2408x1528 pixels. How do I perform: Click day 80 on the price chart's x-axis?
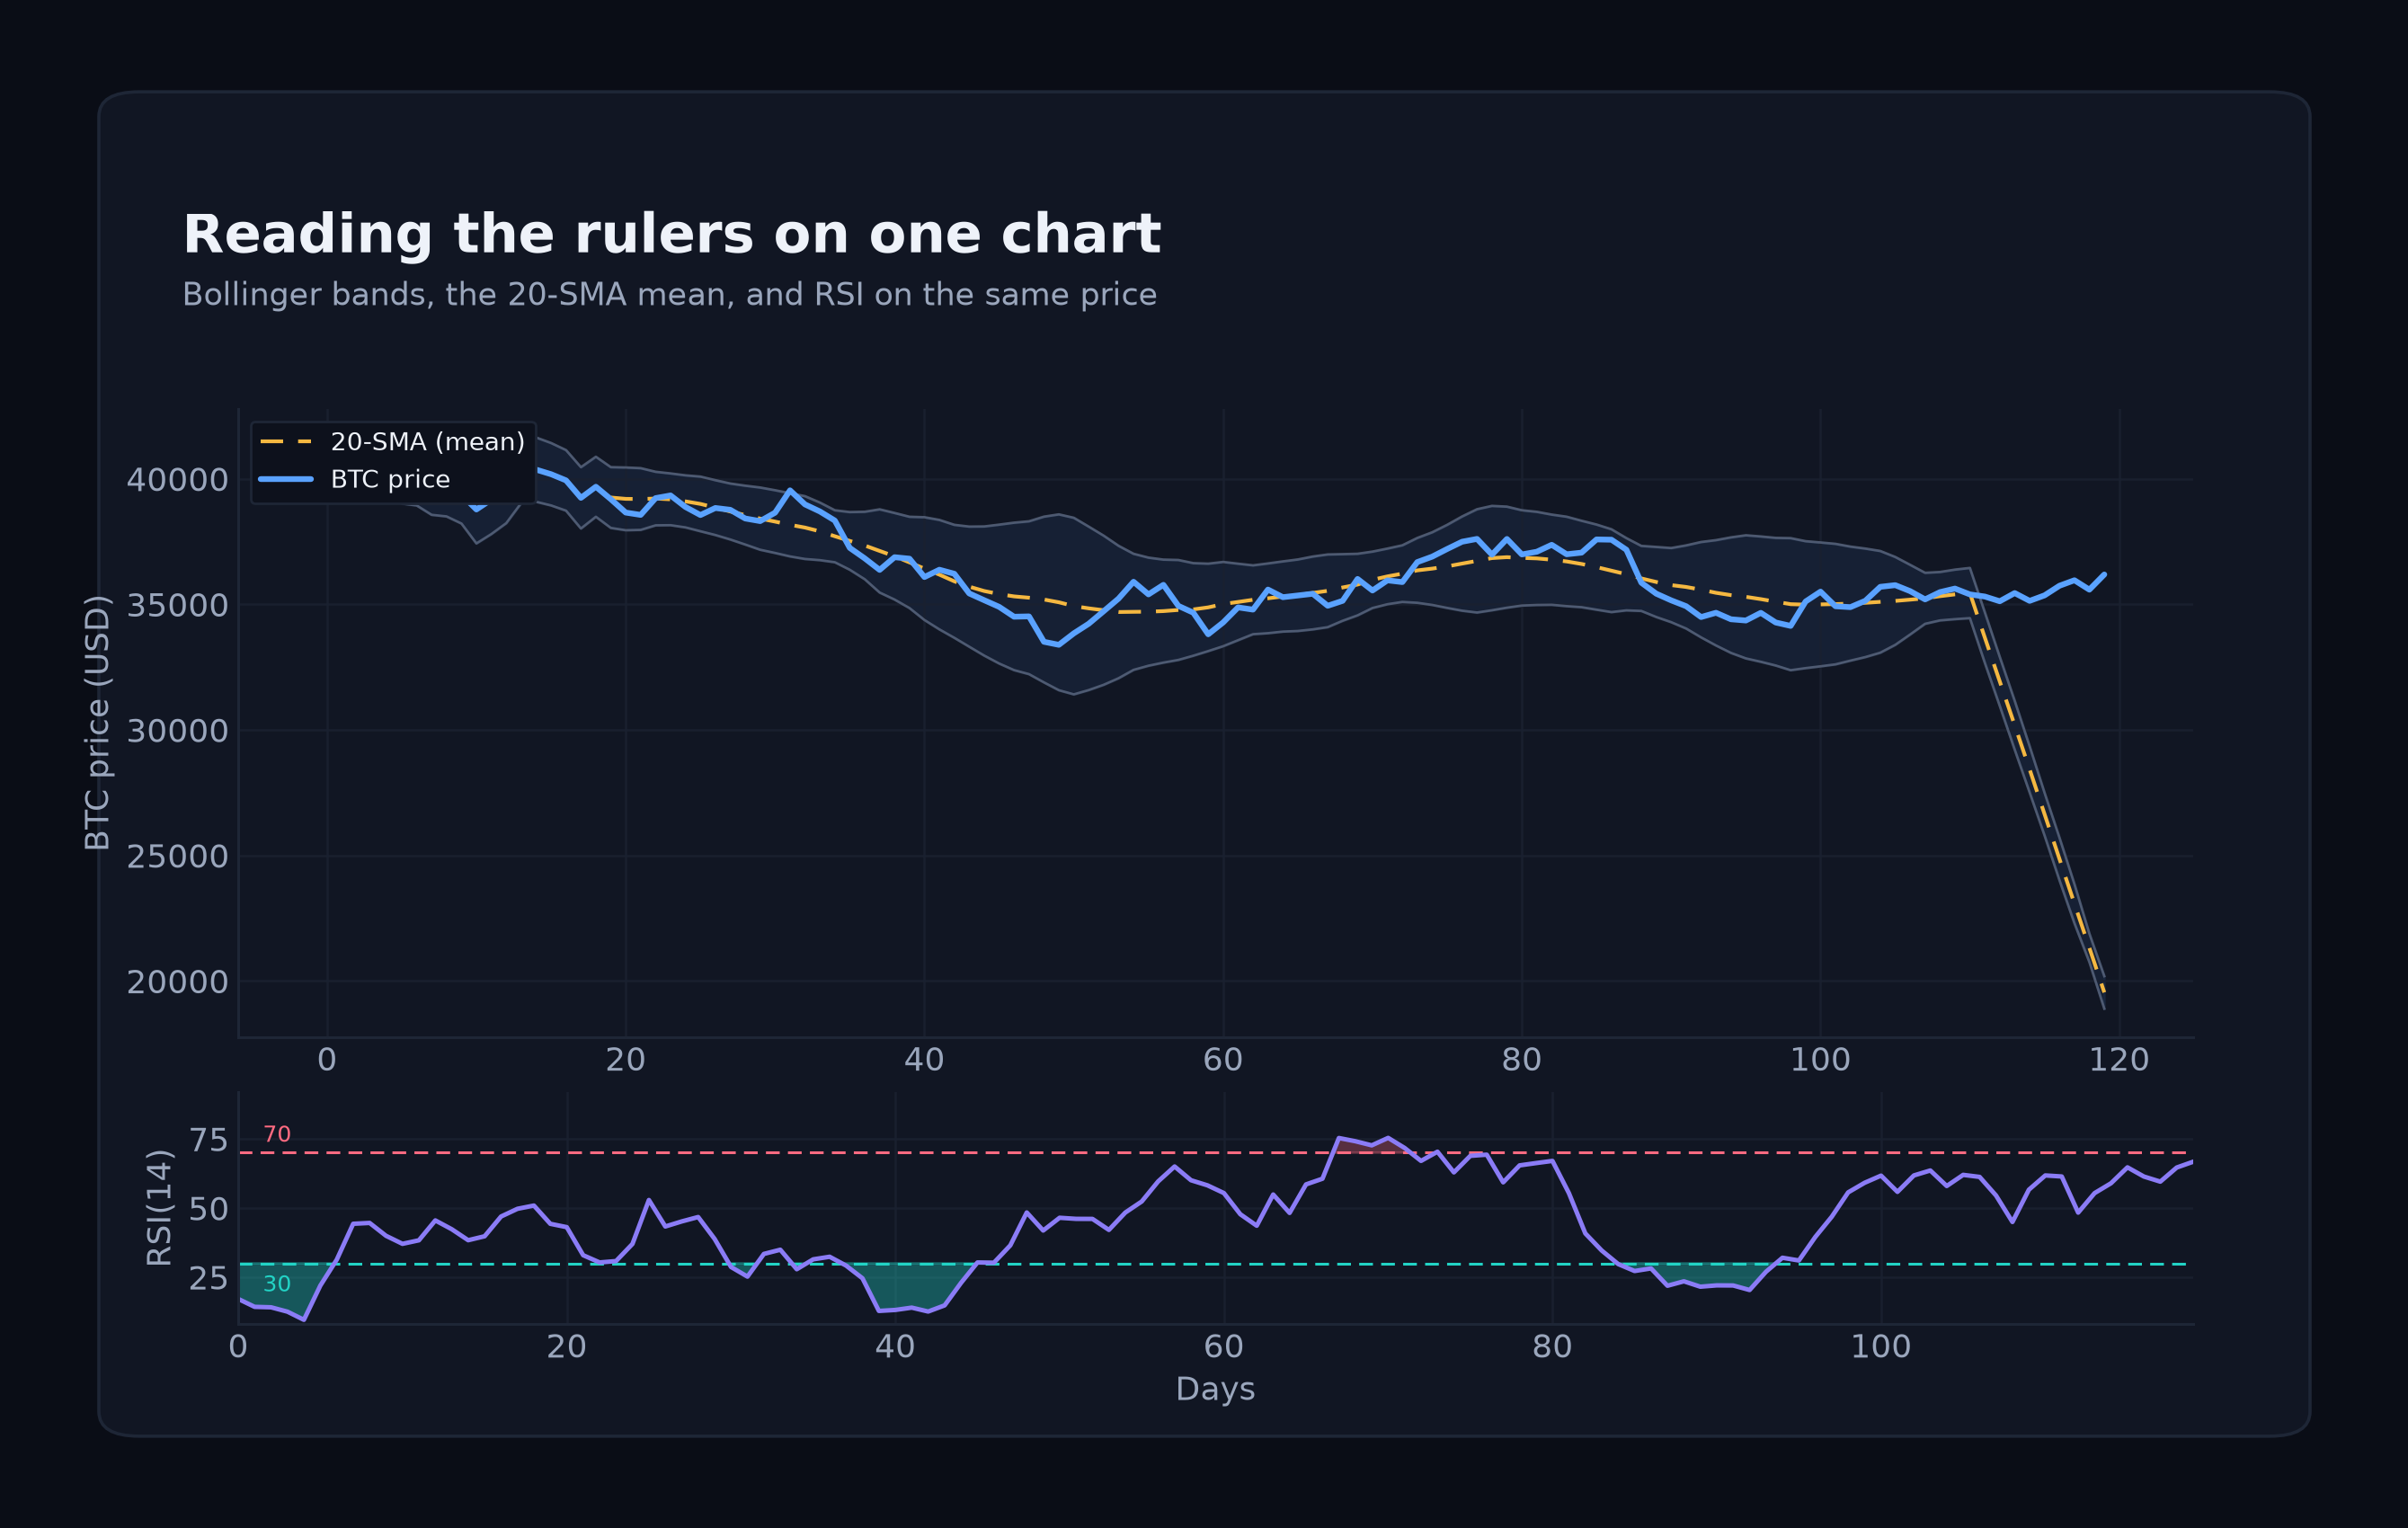[x=1522, y=1060]
